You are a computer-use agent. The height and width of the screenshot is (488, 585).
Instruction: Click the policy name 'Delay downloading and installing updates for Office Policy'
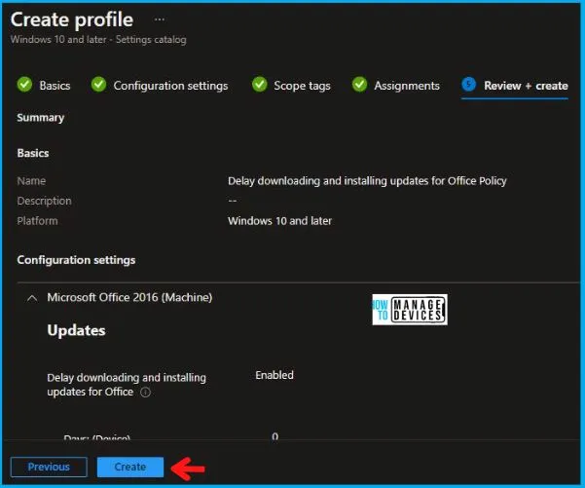coord(367,181)
